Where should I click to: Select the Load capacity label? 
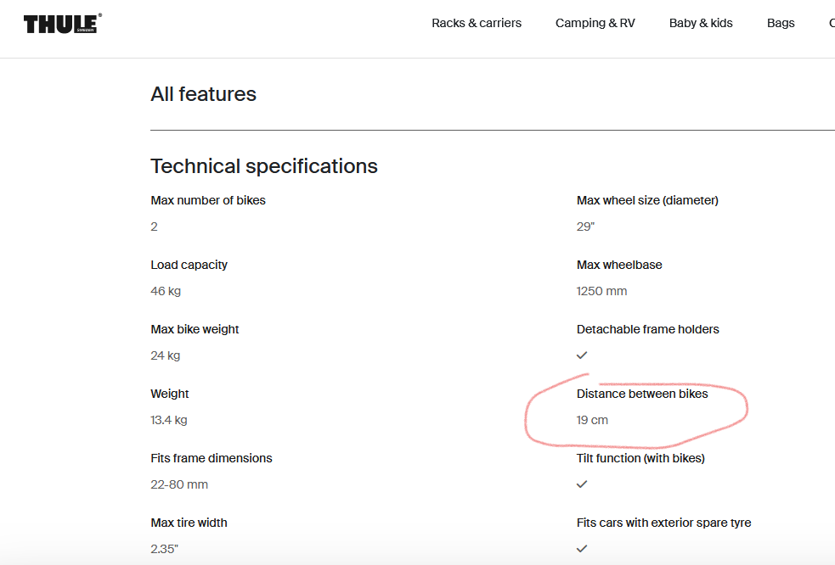[189, 265]
